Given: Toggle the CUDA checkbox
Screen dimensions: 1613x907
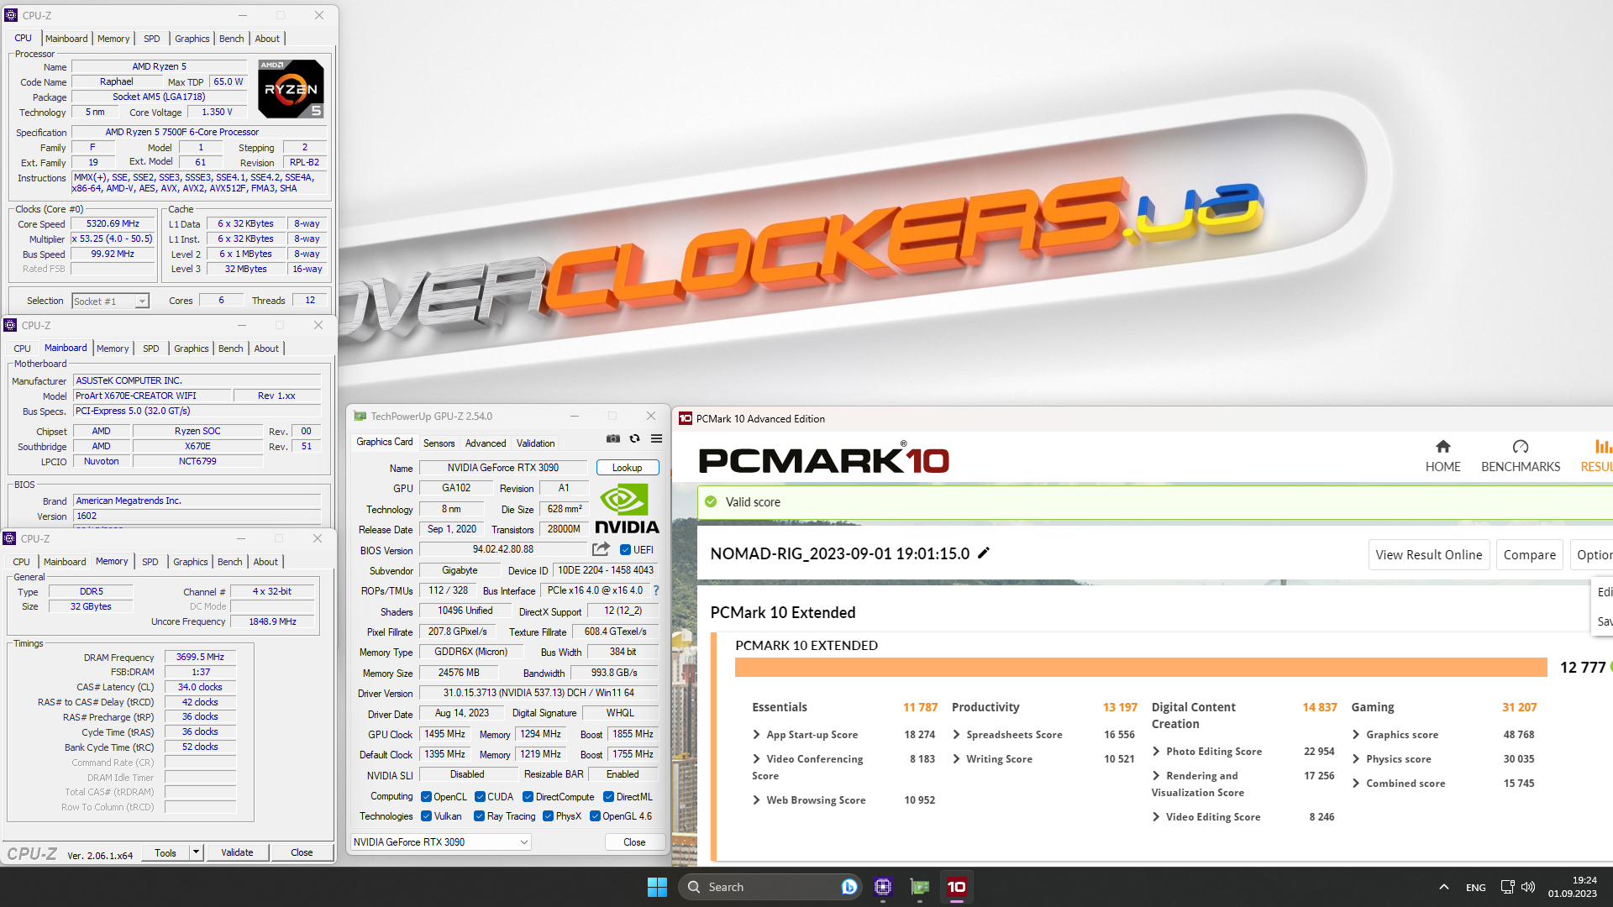Looking at the screenshot, I should [x=480, y=797].
